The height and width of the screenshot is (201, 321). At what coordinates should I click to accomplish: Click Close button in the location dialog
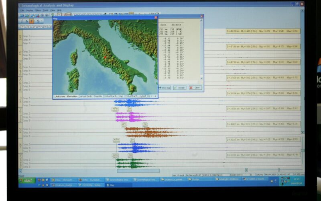pyautogui.click(x=196, y=87)
